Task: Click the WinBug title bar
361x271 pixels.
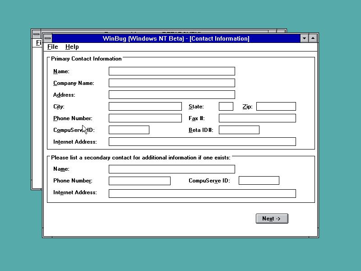Action: point(176,38)
